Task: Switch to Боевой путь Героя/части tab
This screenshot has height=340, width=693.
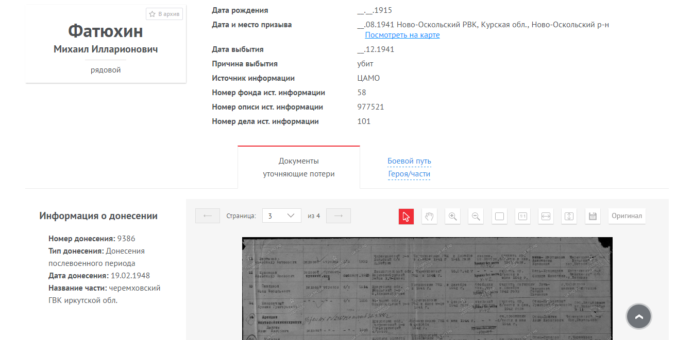Action: 409,167
